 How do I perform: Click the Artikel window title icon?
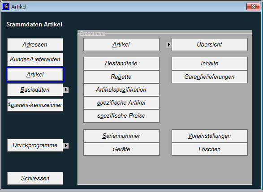pos(6,7)
